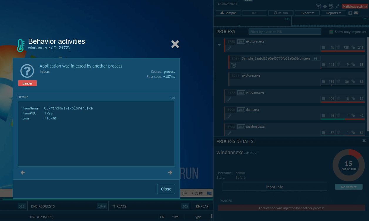
Task: Click the question mark behavior icon
Action: [x=27, y=71]
